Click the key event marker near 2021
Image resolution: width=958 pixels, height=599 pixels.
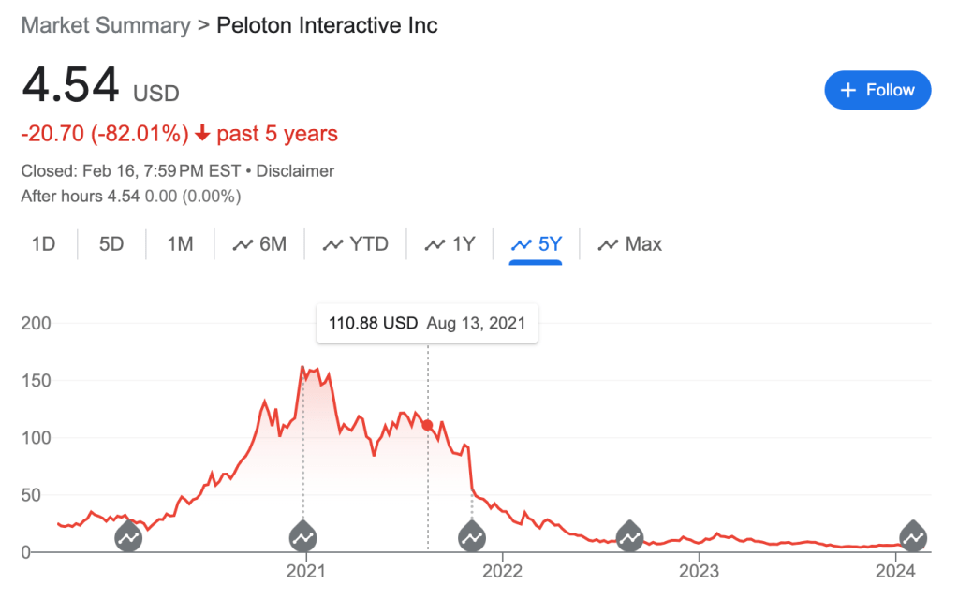tap(302, 537)
